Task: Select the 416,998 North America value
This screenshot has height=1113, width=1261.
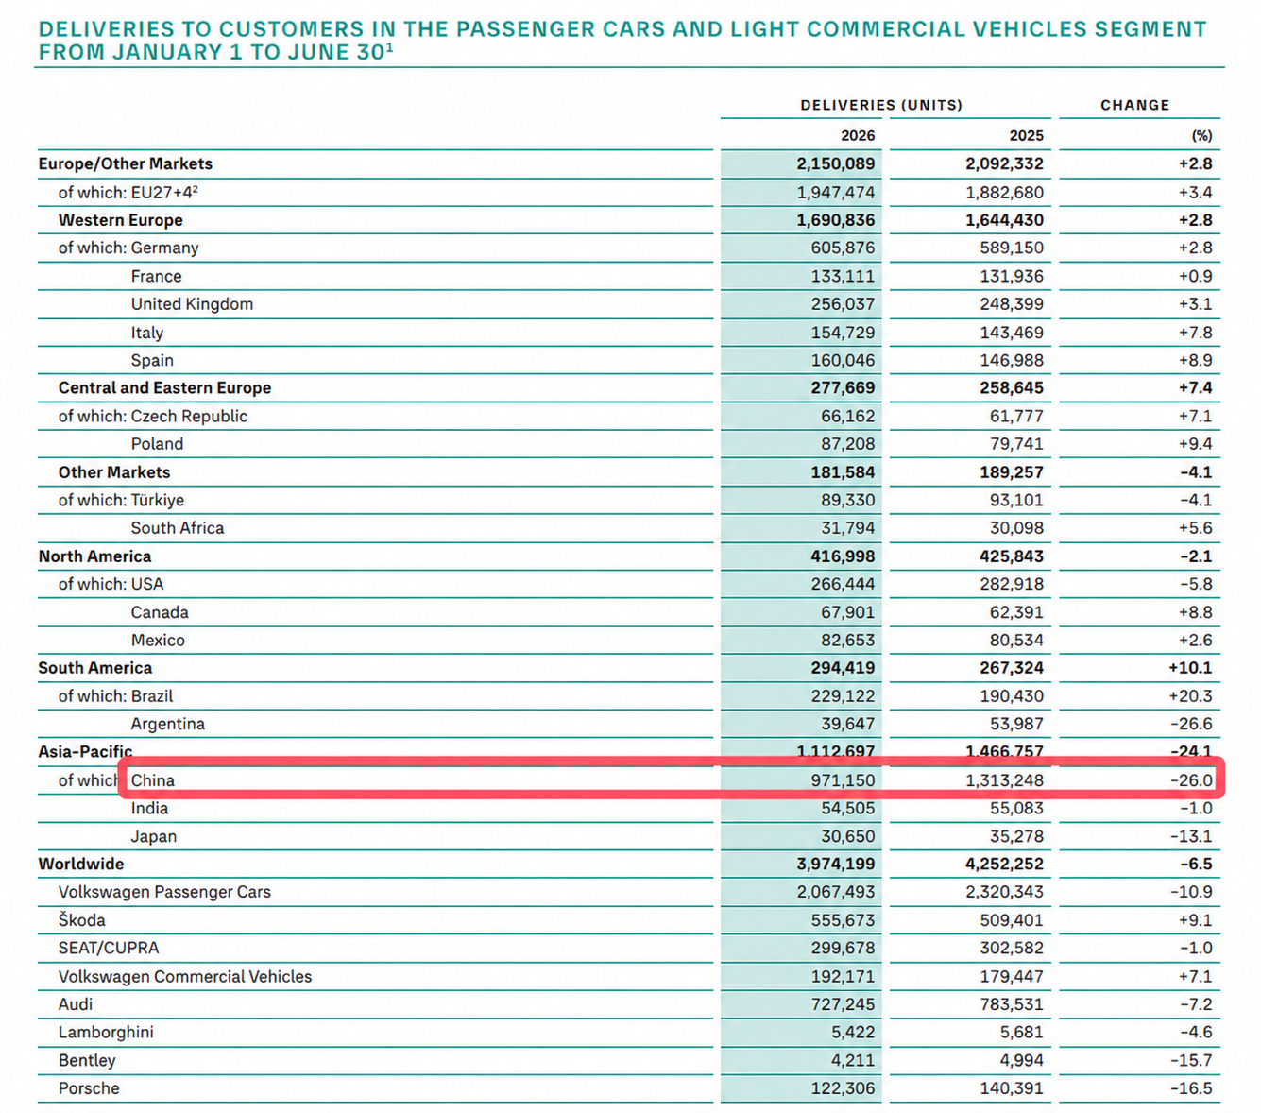Action: point(843,556)
